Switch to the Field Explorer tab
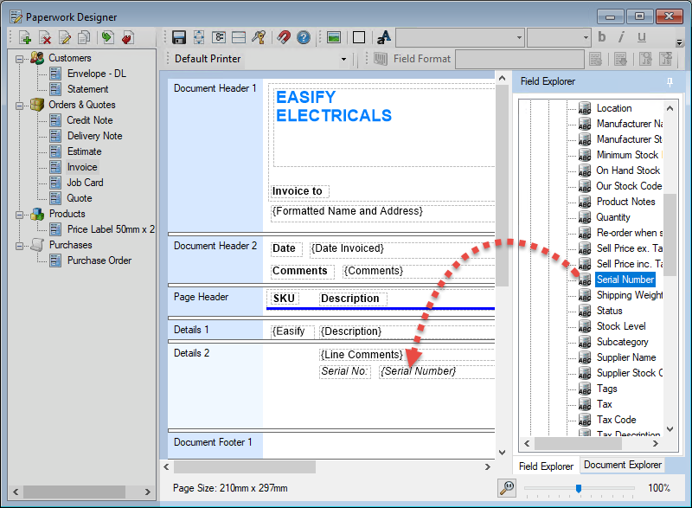692x508 pixels. pos(546,466)
